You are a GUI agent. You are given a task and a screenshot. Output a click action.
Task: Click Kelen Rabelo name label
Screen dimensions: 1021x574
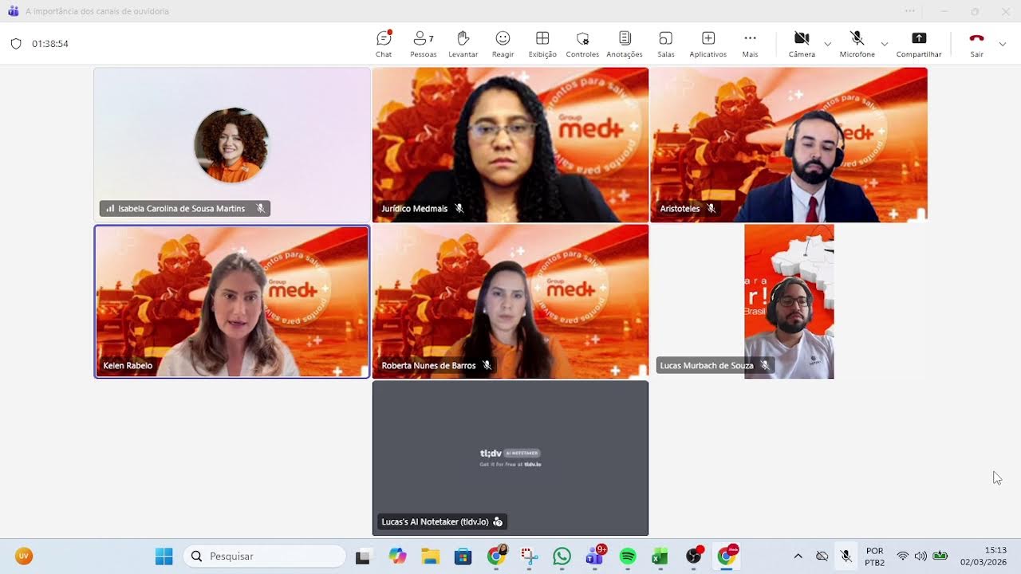128,366
